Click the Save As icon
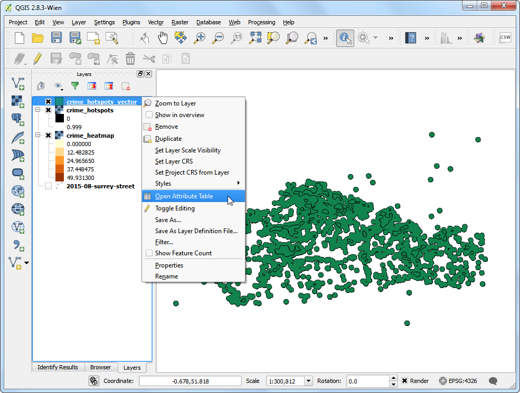Screen dimensions: 520x393 coord(75,38)
